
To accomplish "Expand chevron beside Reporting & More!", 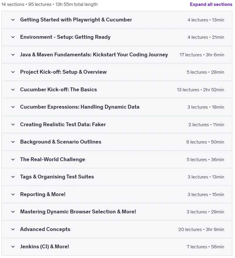I will pyautogui.click(x=13, y=194).
